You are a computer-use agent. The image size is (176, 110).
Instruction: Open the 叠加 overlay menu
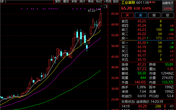pyautogui.click(x=66, y=1)
